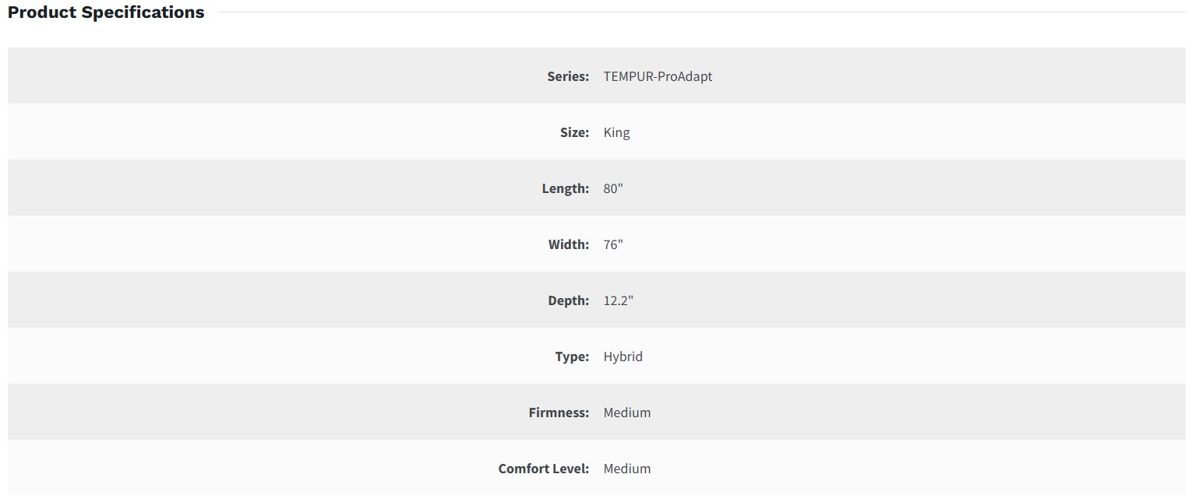Screen dimensions: 1192x495
Task: Click the Size label
Action: coord(574,132)
